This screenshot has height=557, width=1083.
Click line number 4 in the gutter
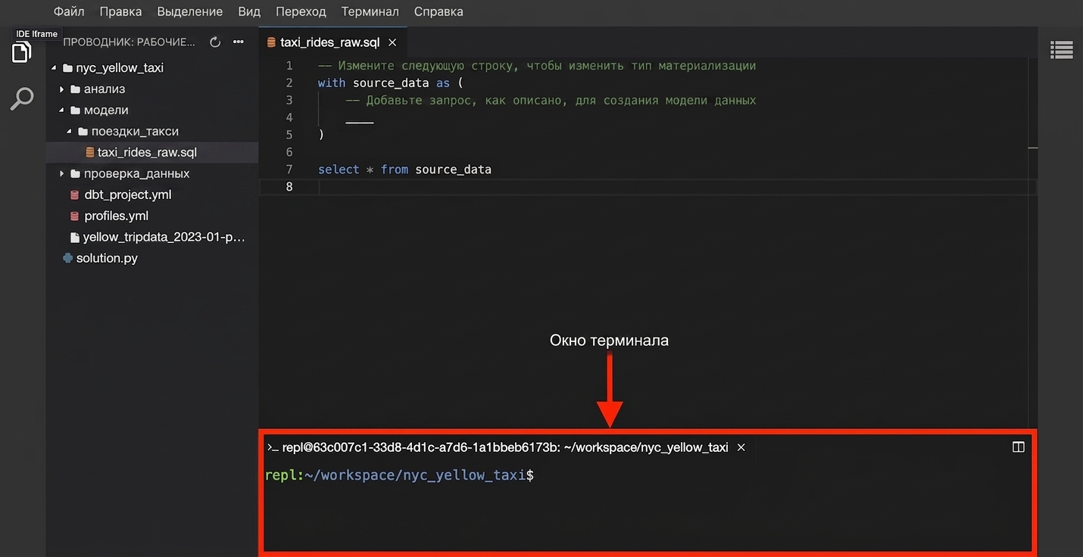click(289, 117)
